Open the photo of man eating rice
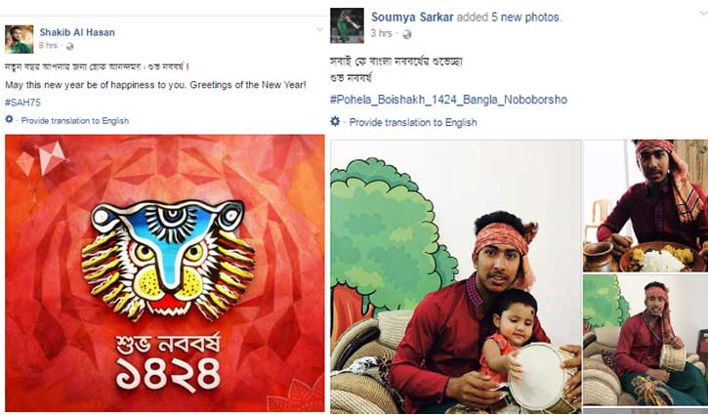This screenshot has height=415, width=708. tap(646, 205)
